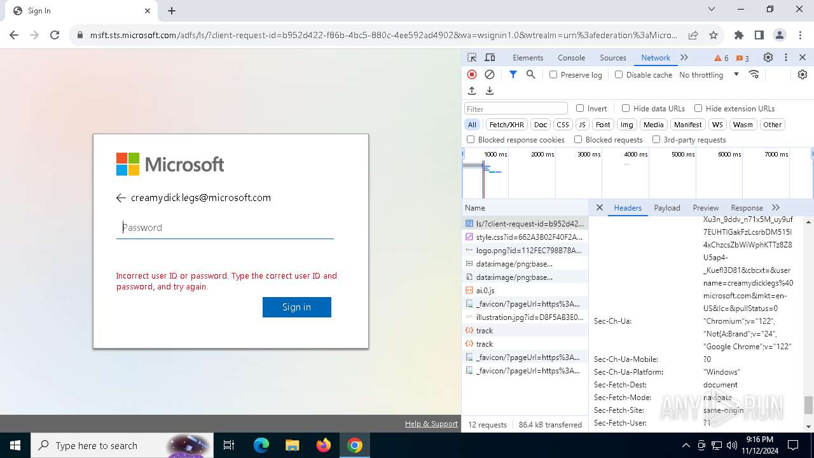The height and width of the screenshot is (458, 814).
Task: Click the network Filter text box
Action: point(516,109)
